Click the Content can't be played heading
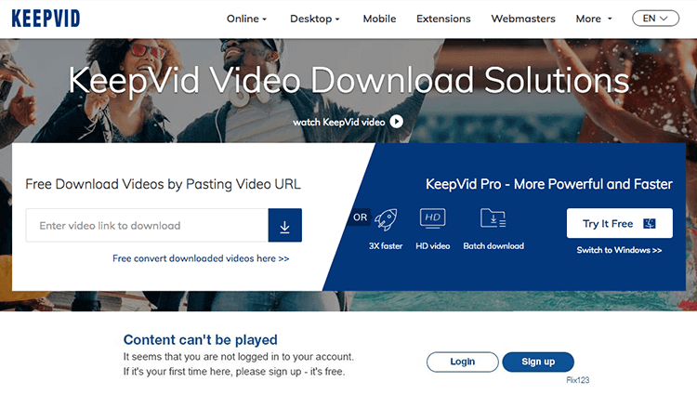 click(x=201, y=340)
